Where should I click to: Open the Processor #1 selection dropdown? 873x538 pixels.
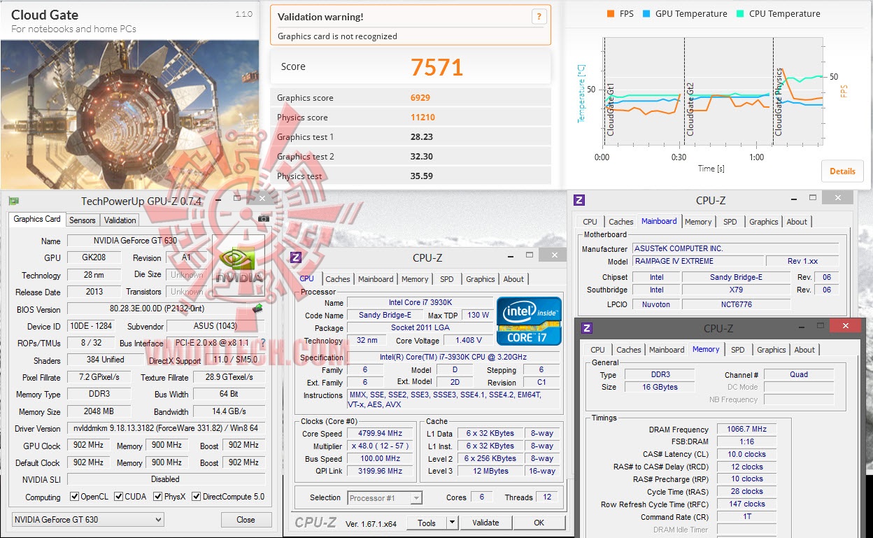point(385,498)
